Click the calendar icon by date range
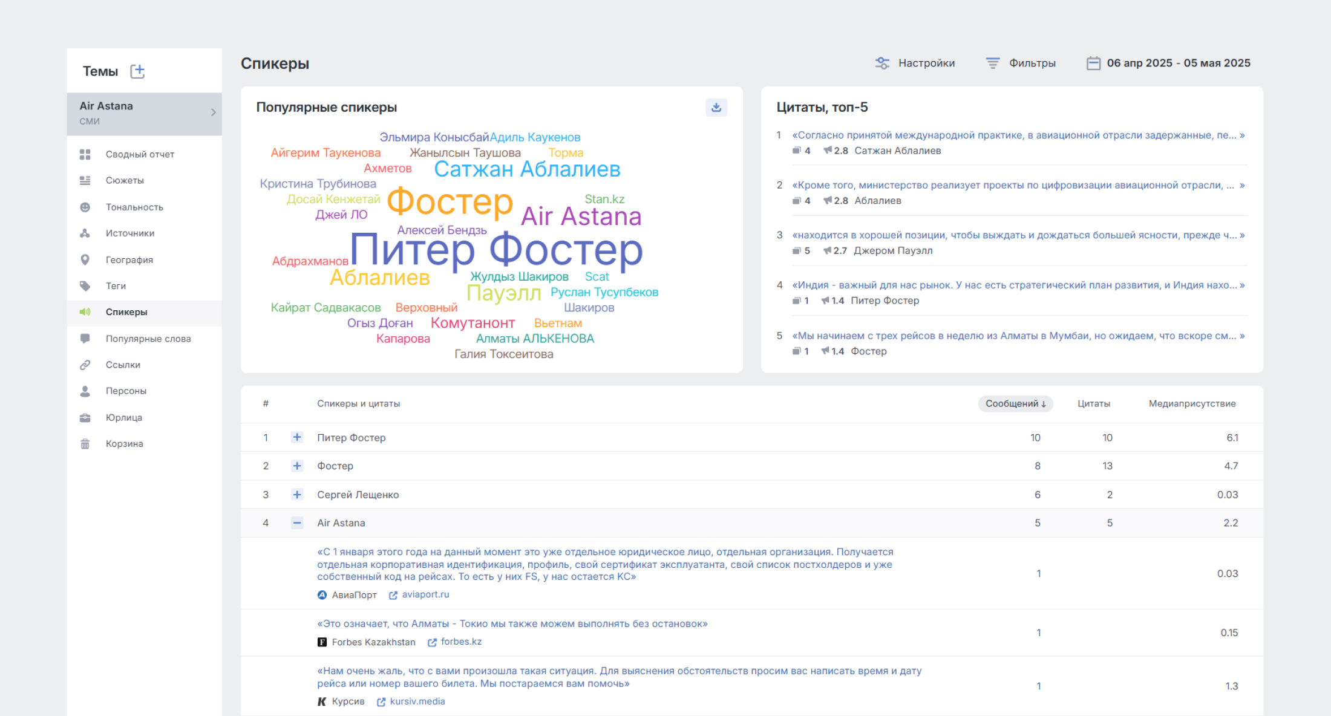The height and width of the screenshot is (716, 1331). [x=1093, y=63]
